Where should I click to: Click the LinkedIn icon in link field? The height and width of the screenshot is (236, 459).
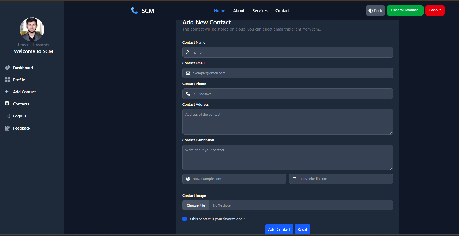[295, 179]
